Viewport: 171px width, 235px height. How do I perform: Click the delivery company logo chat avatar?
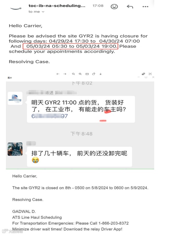pyautogui.click(x=15, y=98)
